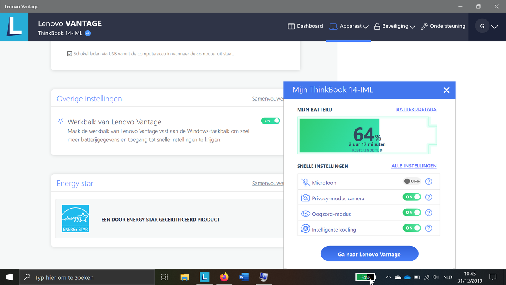Viewport: 506px width, 285px height.
Task: Click the Oogzorg-modus help icon
Action: [429, 213]
